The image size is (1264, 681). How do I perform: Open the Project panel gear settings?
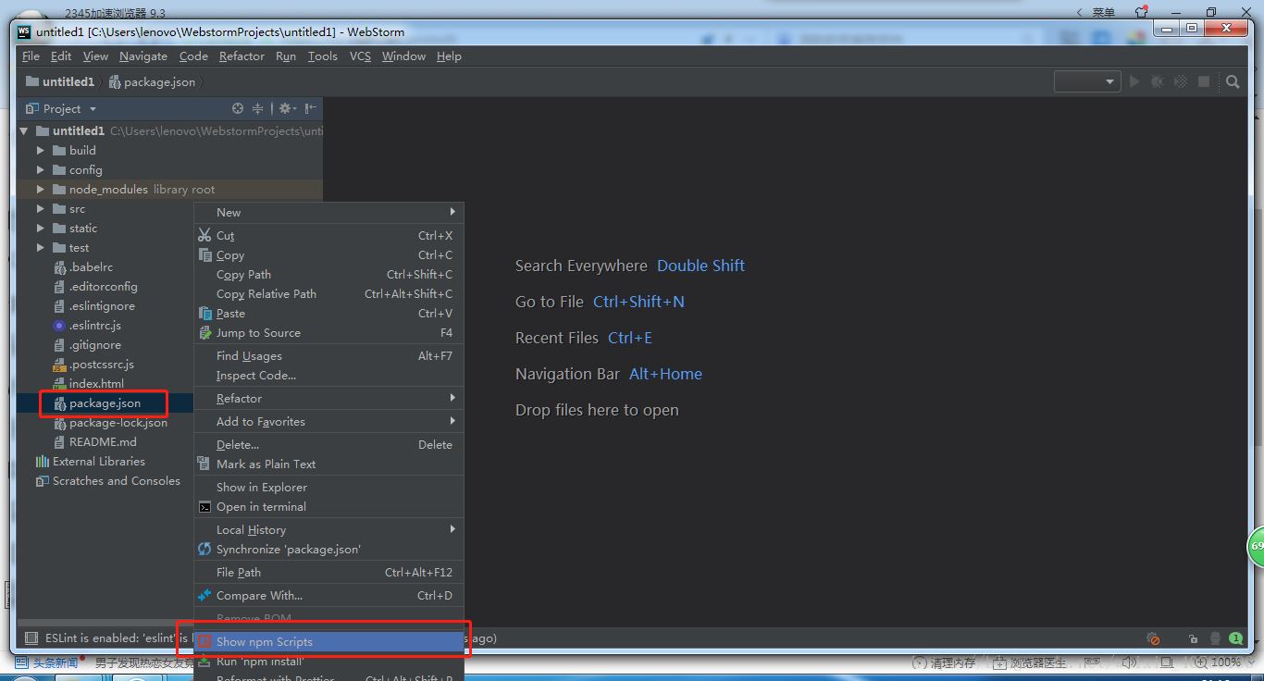pos(287,108)
